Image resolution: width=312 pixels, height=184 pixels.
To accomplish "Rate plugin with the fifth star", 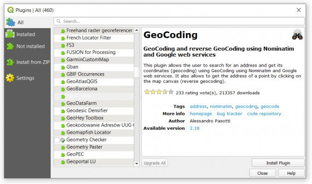I will point(171,92).
